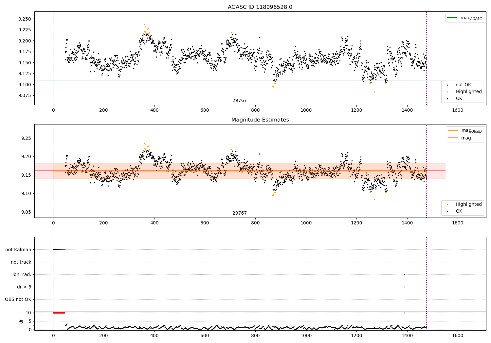Click the isolated 'dr > 5' data point

(x=404, y=287)
